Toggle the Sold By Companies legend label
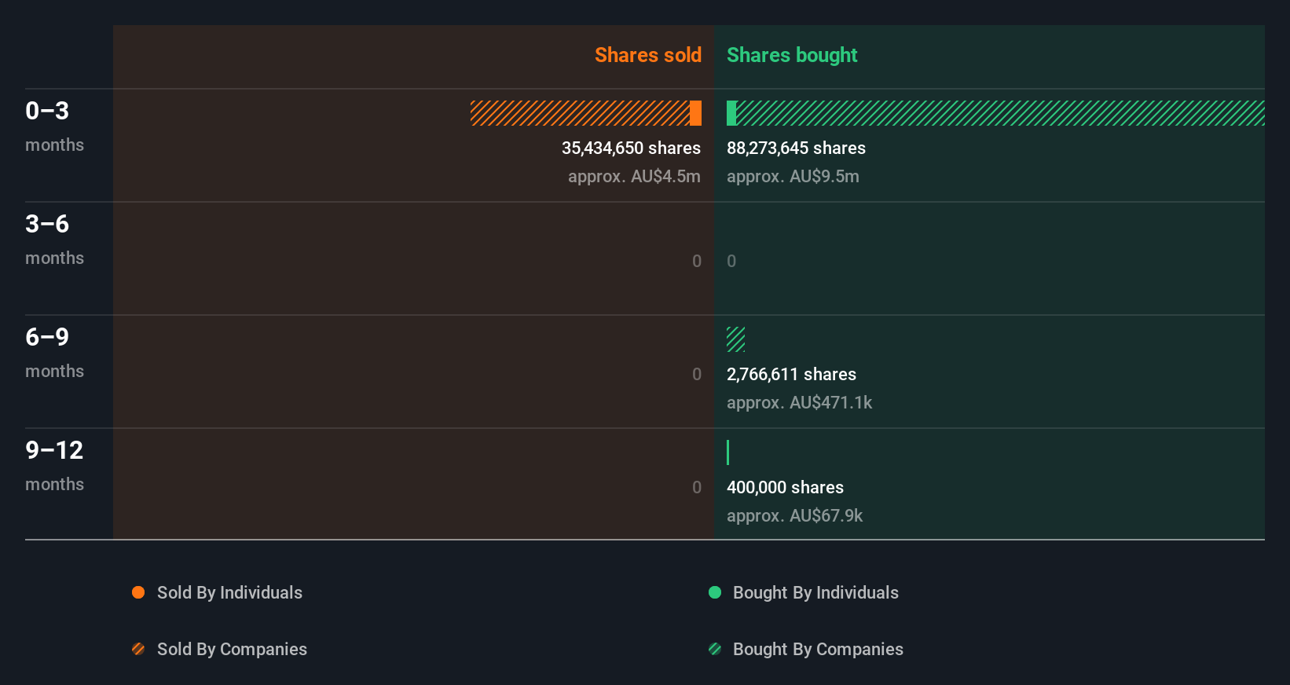Screen dimensions: 1290x685 [232, 649]
